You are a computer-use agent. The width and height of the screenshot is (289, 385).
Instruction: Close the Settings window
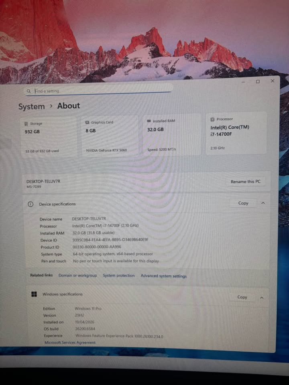(273, 81)
